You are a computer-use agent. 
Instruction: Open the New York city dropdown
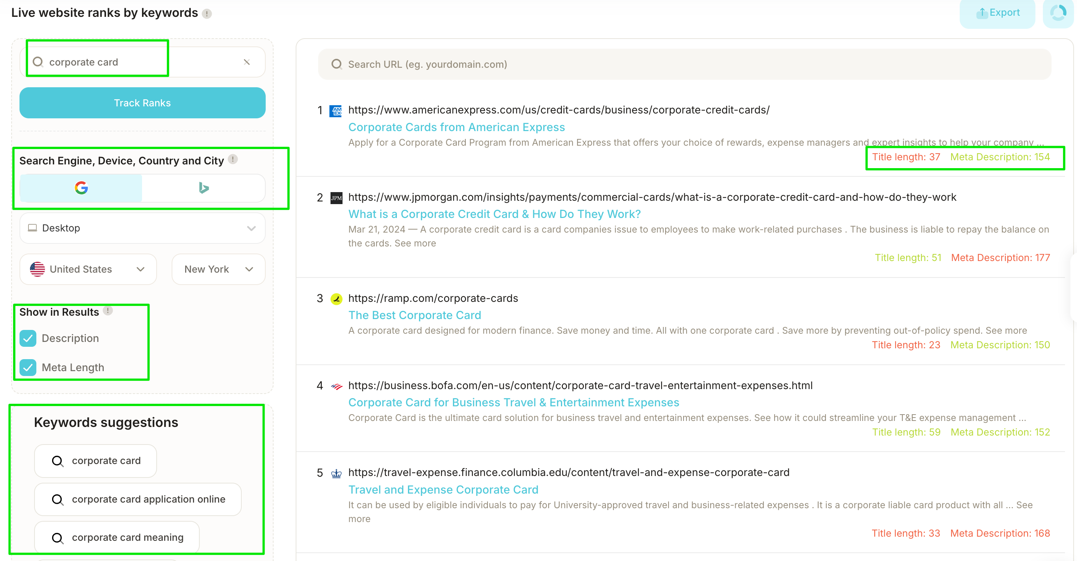pos(218,269)
